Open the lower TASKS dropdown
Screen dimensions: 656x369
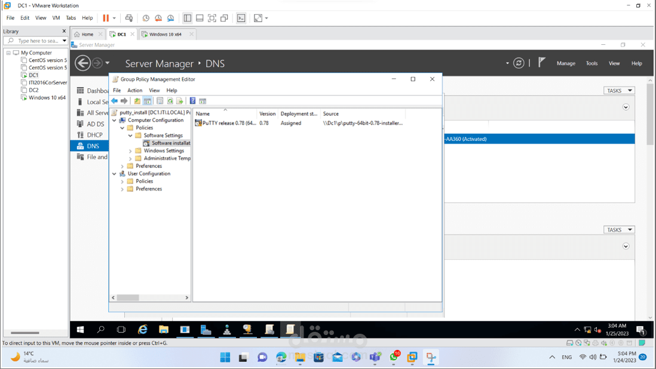619,230
